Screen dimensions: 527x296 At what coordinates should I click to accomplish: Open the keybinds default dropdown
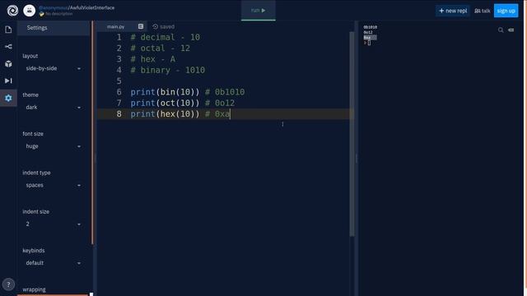(53, 263)
